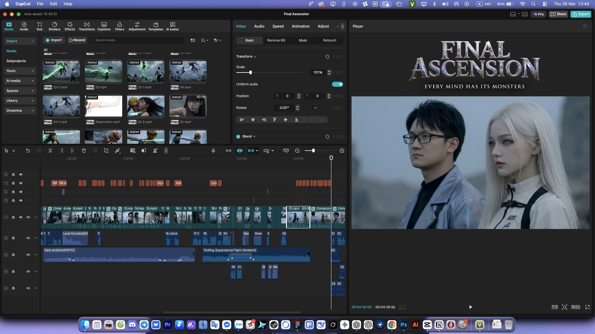Expand the Dreamina sidebar section
This screenshot has width=595, height=334.
point(20,110)
